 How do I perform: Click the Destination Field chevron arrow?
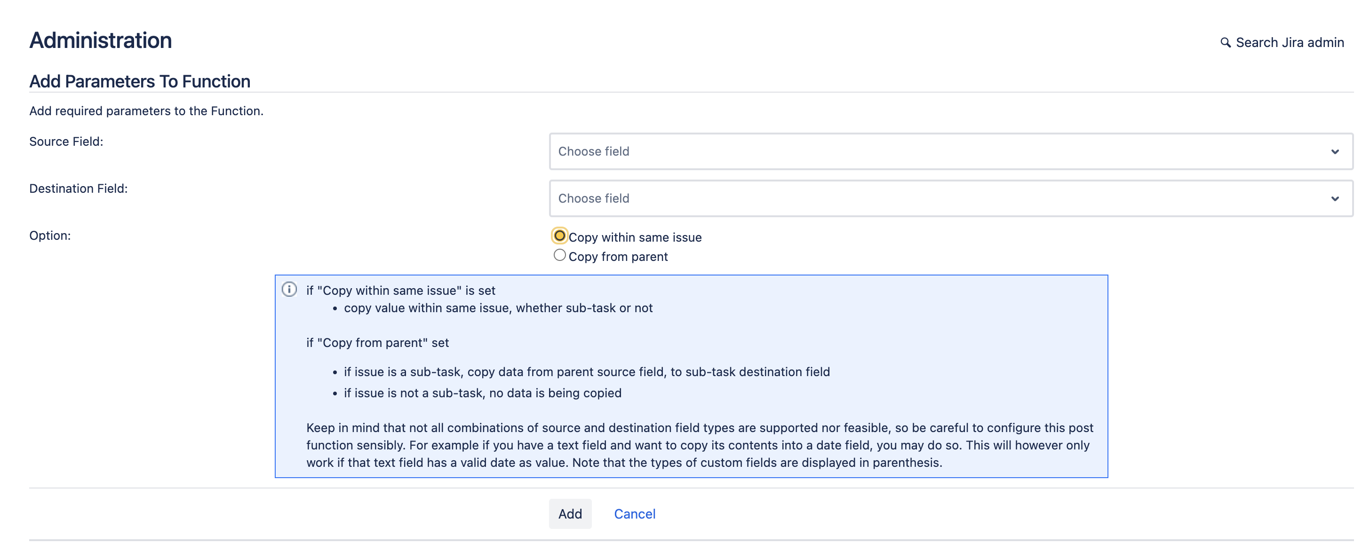pos(1334,199)
